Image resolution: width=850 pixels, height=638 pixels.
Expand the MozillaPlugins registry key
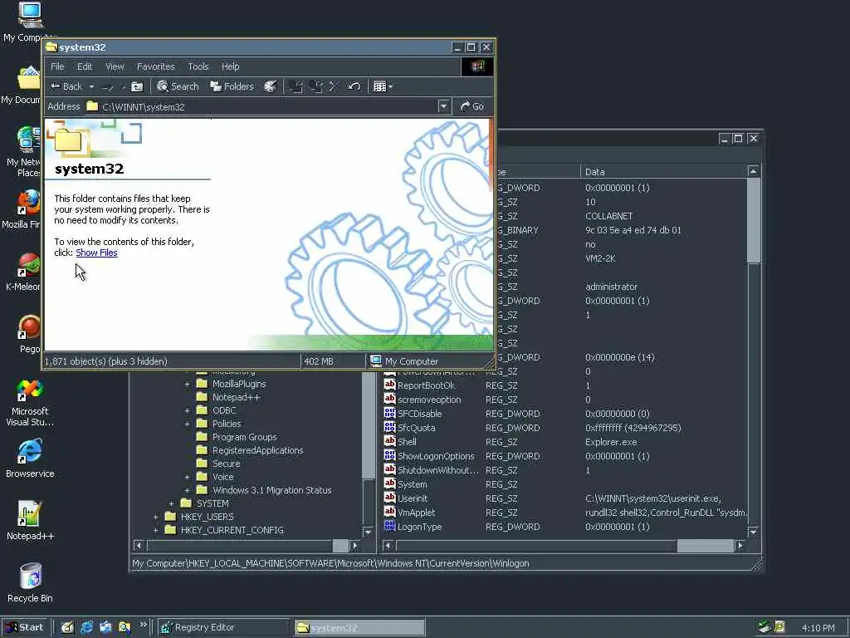[187, 384]
